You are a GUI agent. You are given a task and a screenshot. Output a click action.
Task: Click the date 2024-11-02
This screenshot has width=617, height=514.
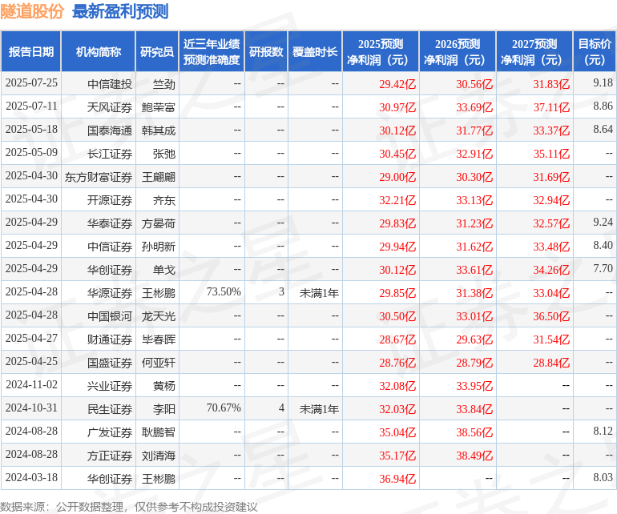31,384
